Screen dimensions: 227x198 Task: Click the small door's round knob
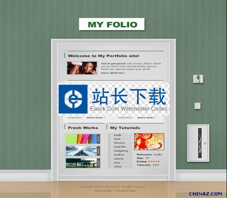coord(205,143)
